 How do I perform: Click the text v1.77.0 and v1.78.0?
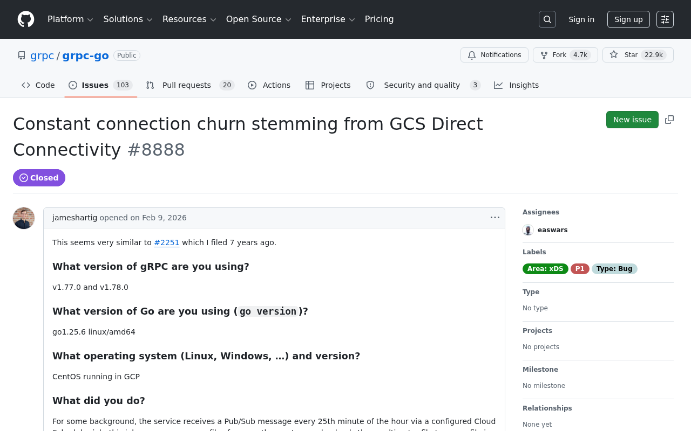[90, 287]
